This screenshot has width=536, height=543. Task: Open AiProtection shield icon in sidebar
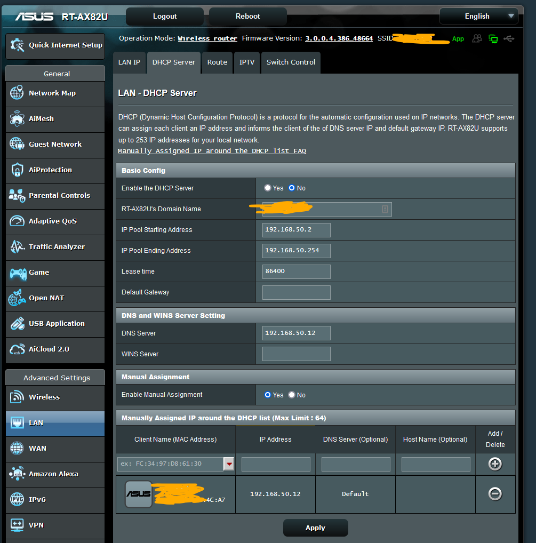click(17, 170)
